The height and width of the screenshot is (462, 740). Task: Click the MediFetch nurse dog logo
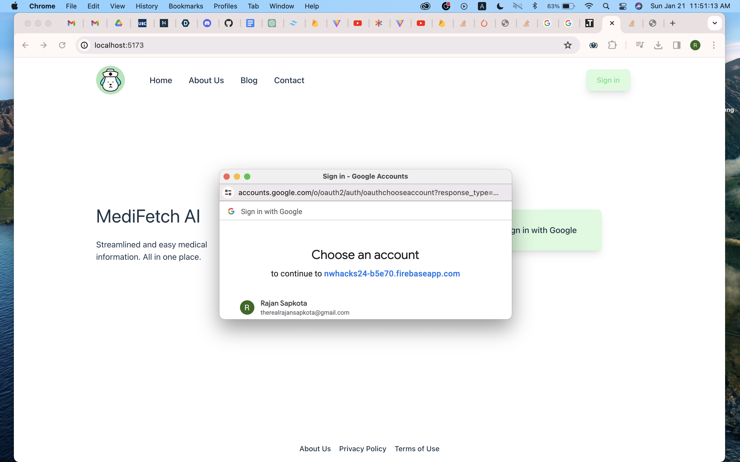pos(110,80)
